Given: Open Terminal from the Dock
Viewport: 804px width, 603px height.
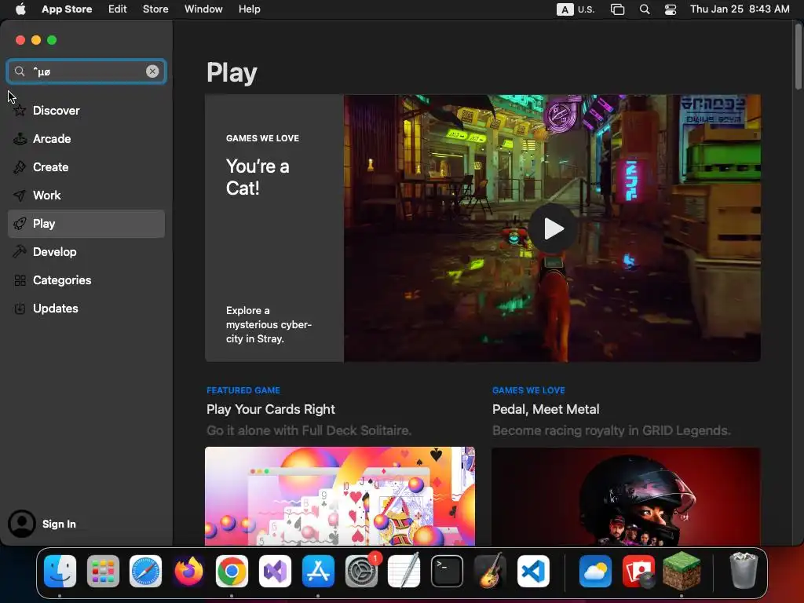Looking at the screenshot, I should point(447,572).
